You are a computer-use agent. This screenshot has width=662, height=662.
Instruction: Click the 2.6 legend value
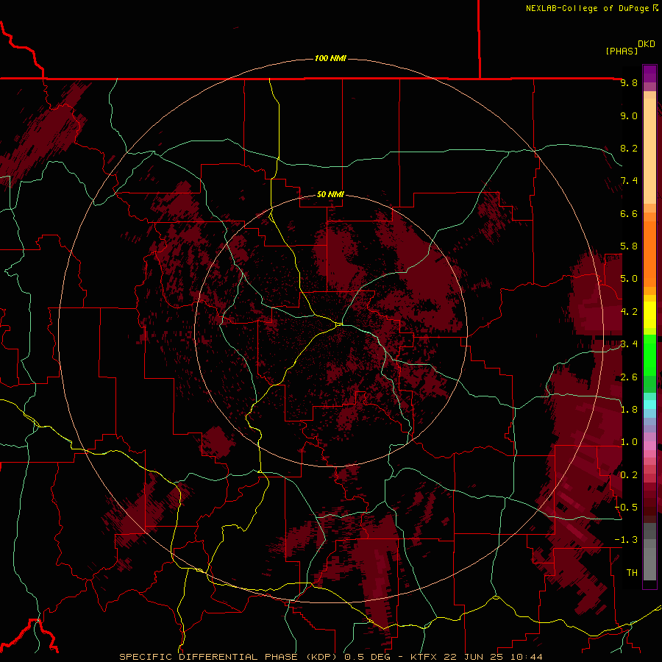629,377
